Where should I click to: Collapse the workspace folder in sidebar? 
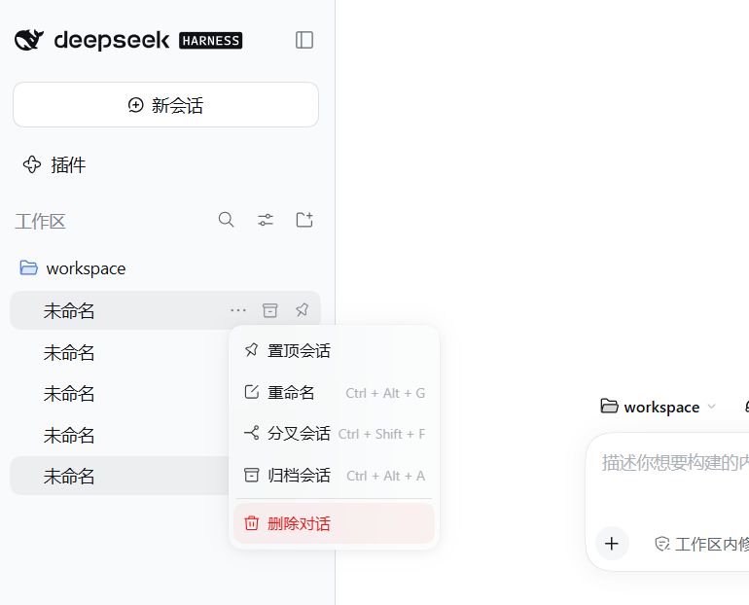coord(73,268)
